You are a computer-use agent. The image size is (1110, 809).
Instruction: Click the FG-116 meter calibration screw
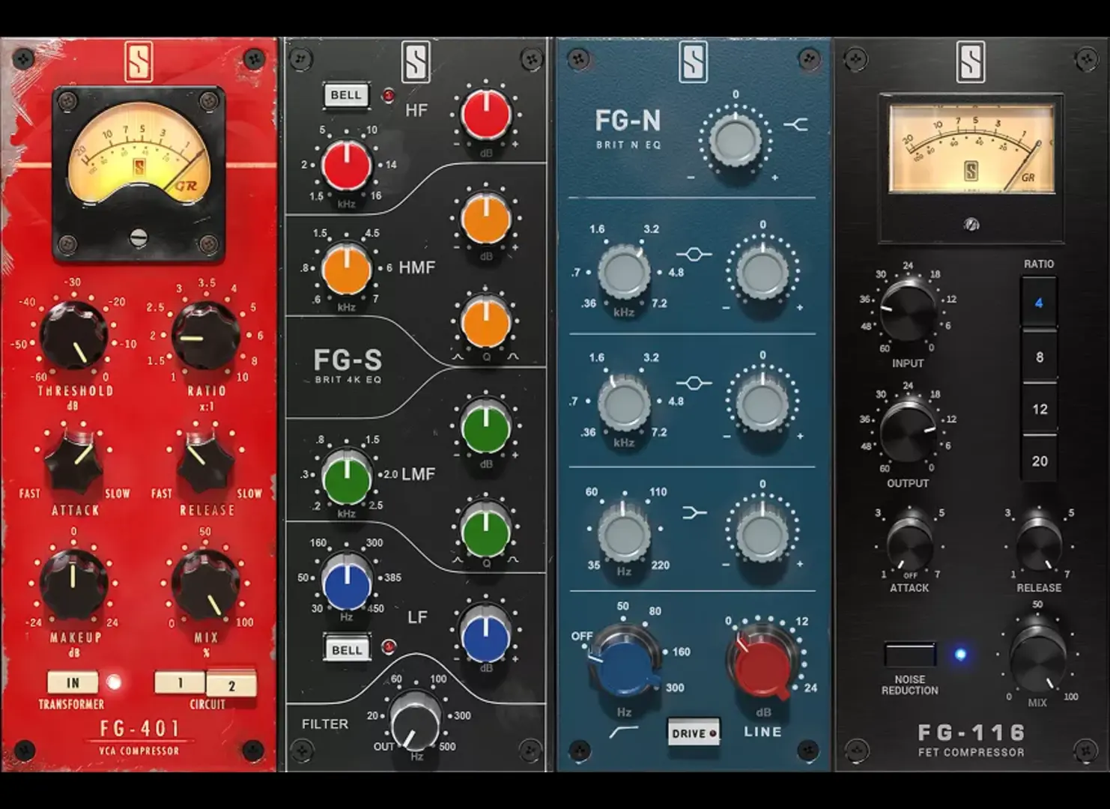click(971, 224)
